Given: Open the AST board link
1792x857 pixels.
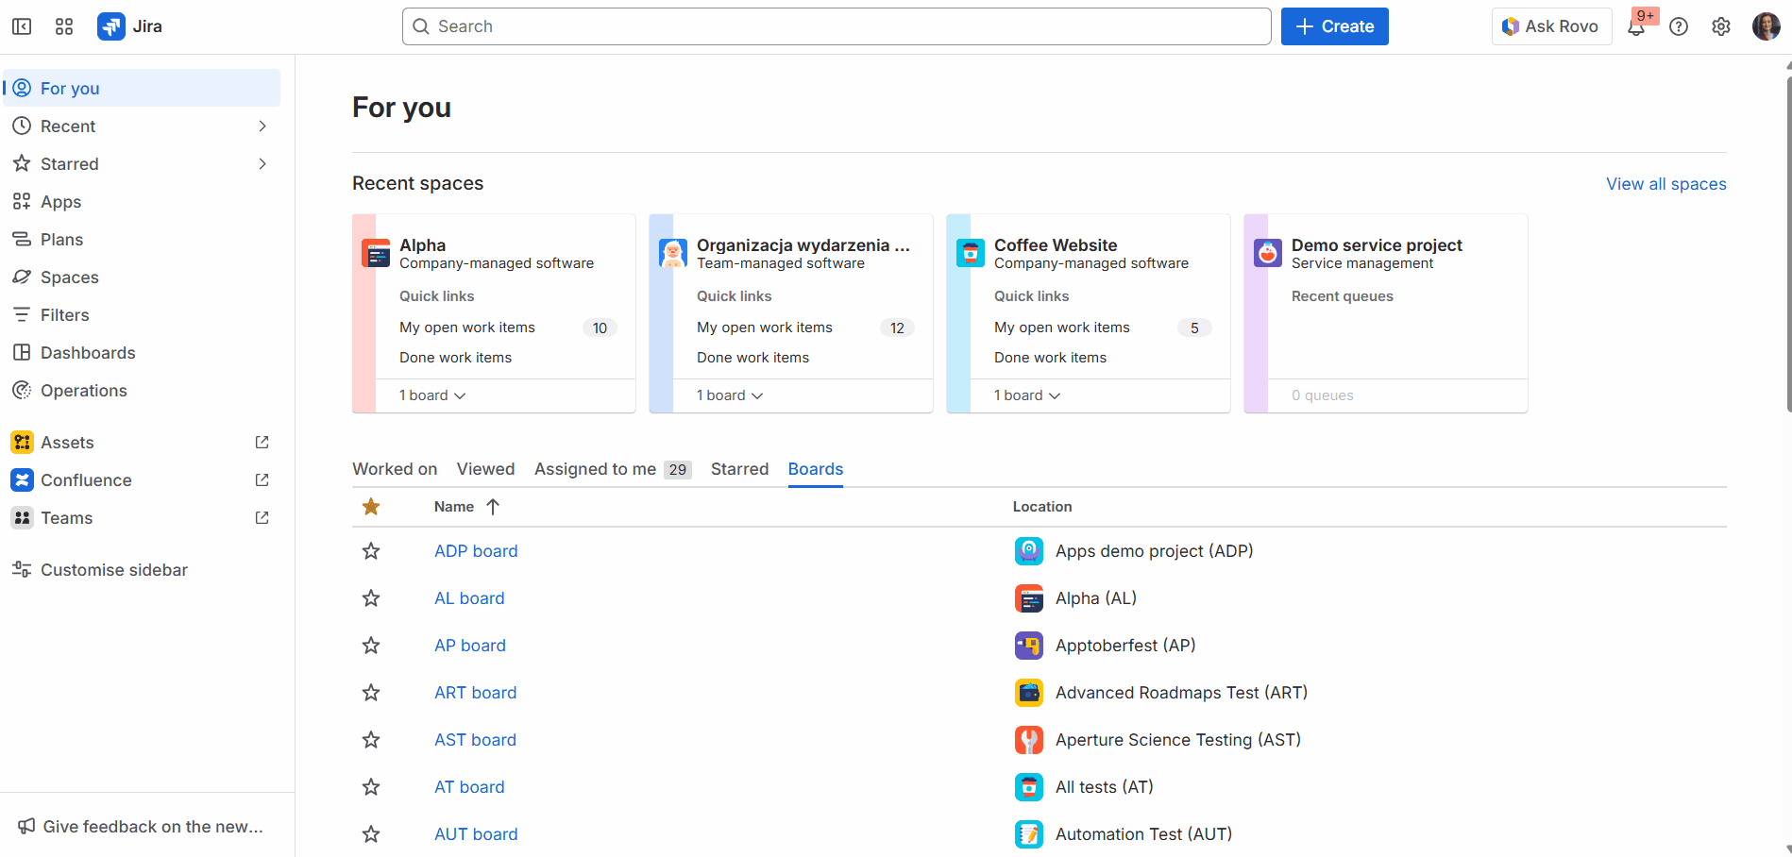Looking at the screenshot, I should (475, 739).
